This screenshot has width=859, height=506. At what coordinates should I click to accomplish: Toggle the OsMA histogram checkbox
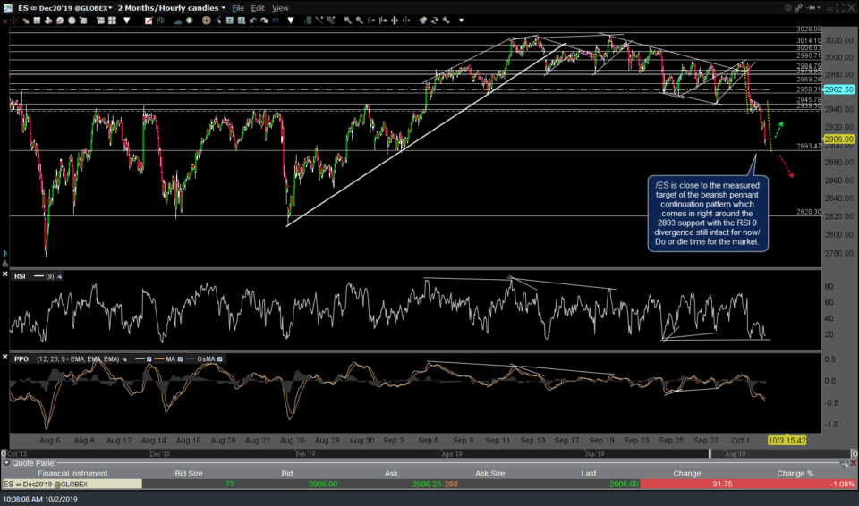coord(220,359)
